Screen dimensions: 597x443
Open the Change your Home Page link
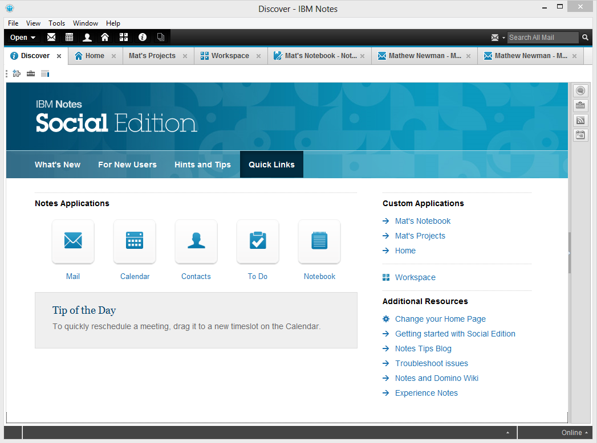[440, 319]
